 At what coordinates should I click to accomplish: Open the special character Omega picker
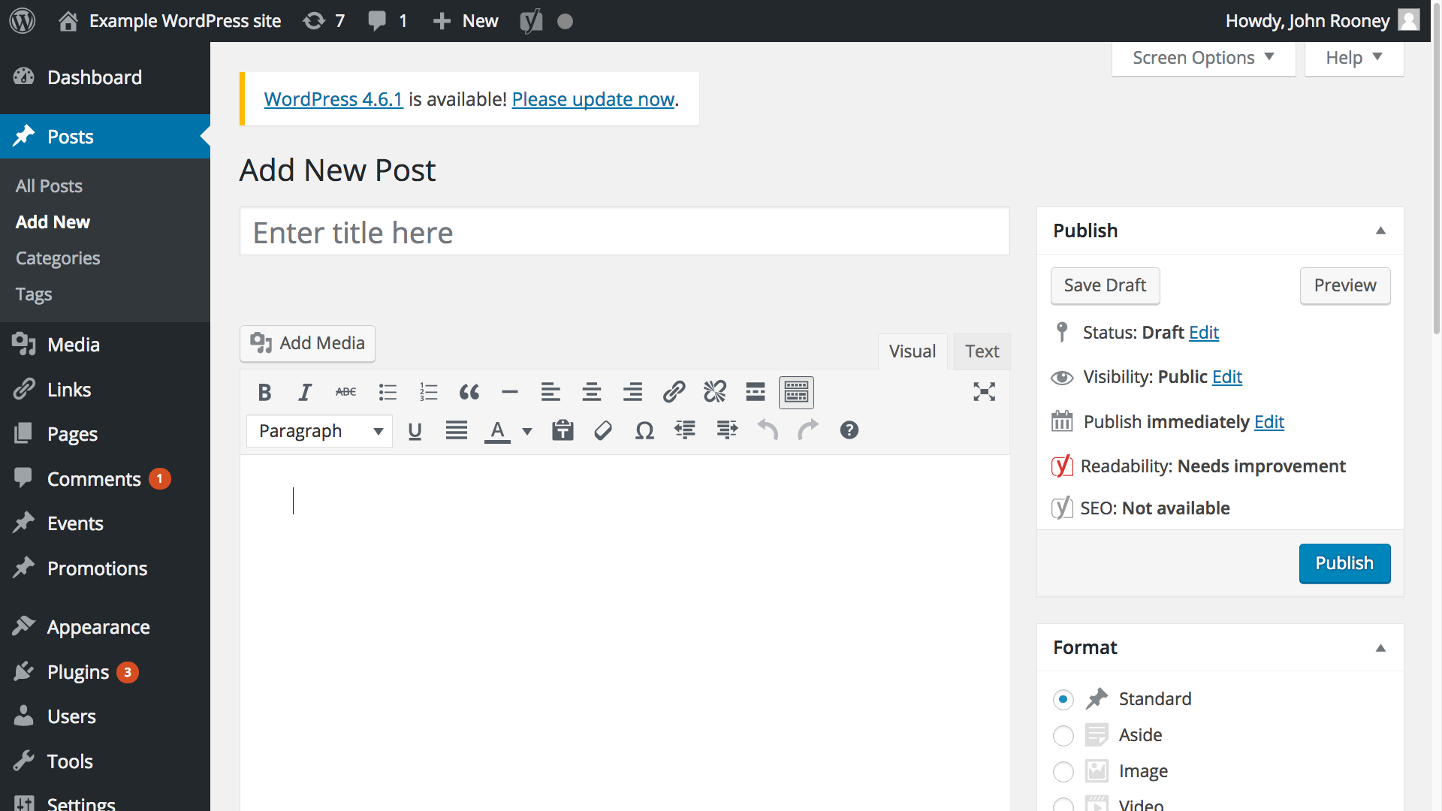click(644, 430)
